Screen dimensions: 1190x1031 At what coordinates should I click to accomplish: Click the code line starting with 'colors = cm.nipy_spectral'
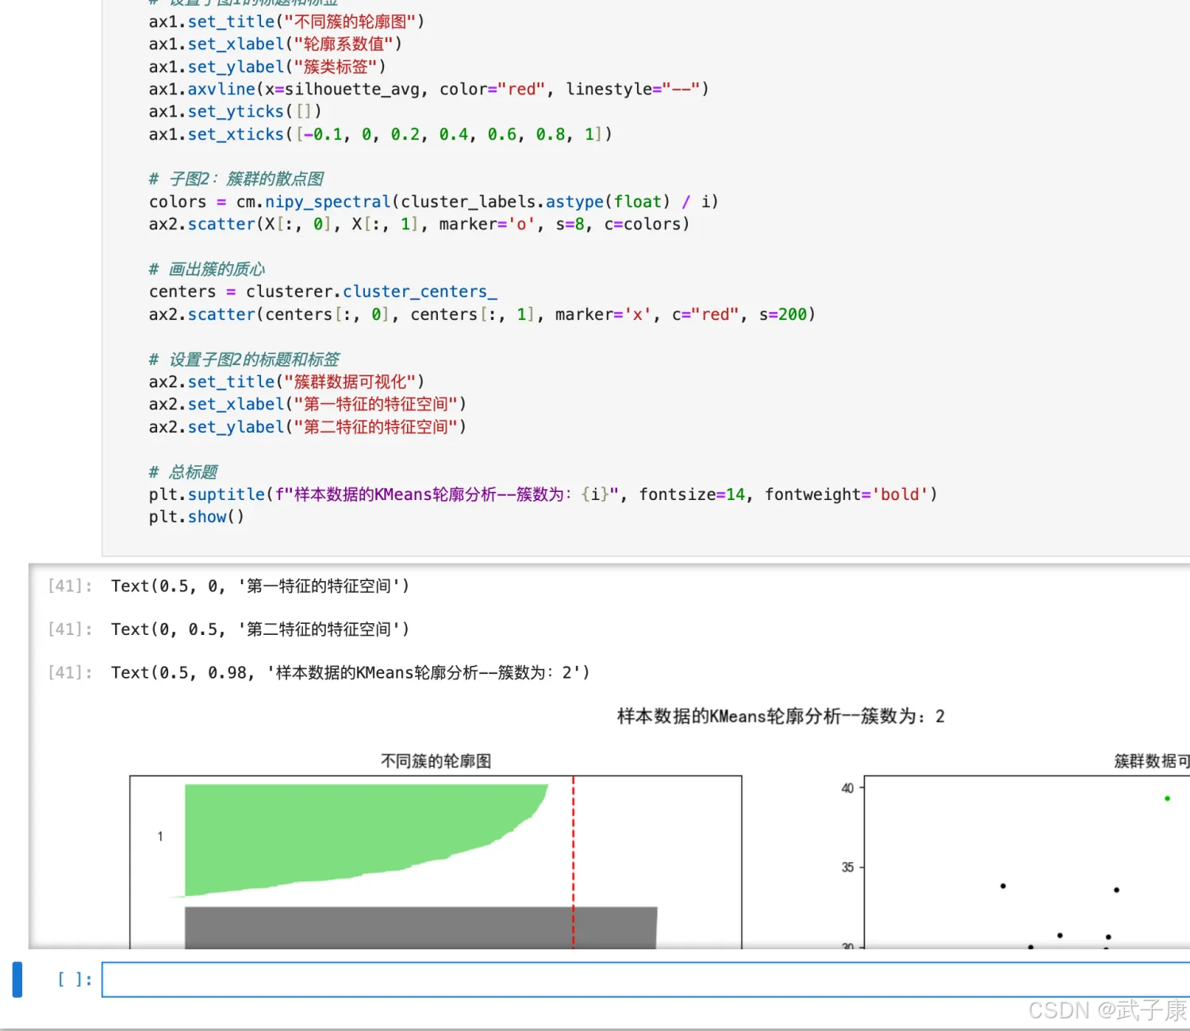click(434, 202)
